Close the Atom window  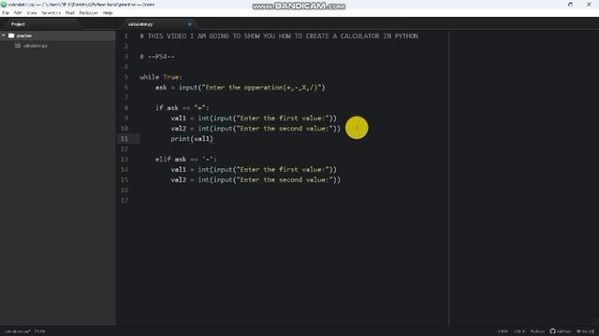pyautogui.click(x=589, y=4)
